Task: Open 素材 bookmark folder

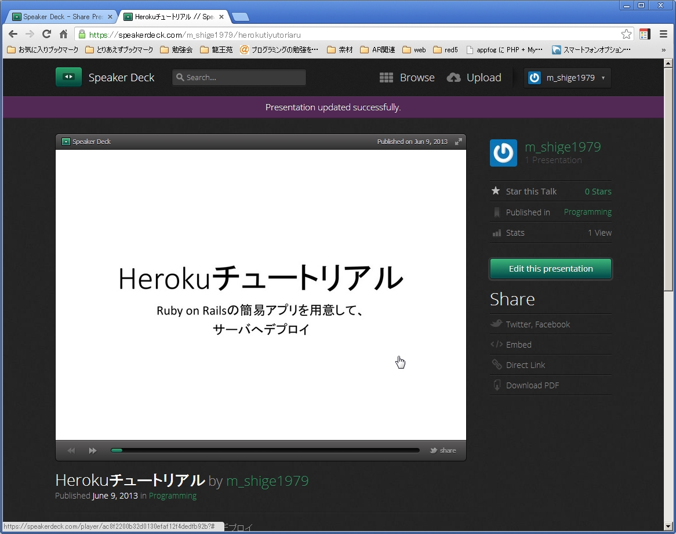Action: (x=340, y=50)
